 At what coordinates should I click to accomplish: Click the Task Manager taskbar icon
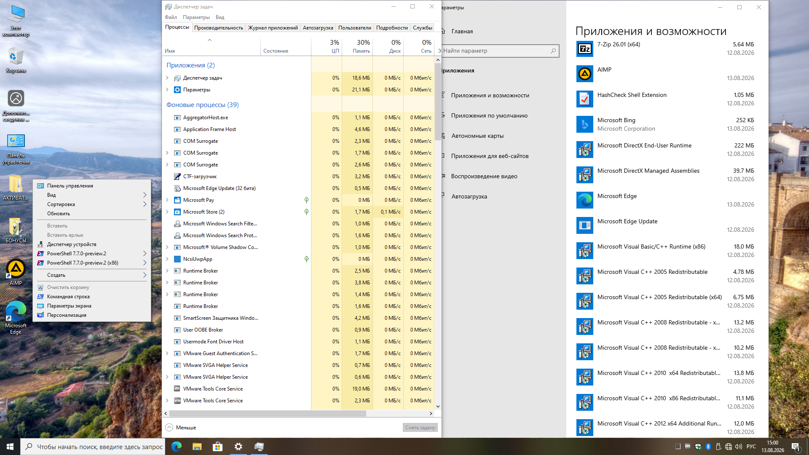point(259,447)
